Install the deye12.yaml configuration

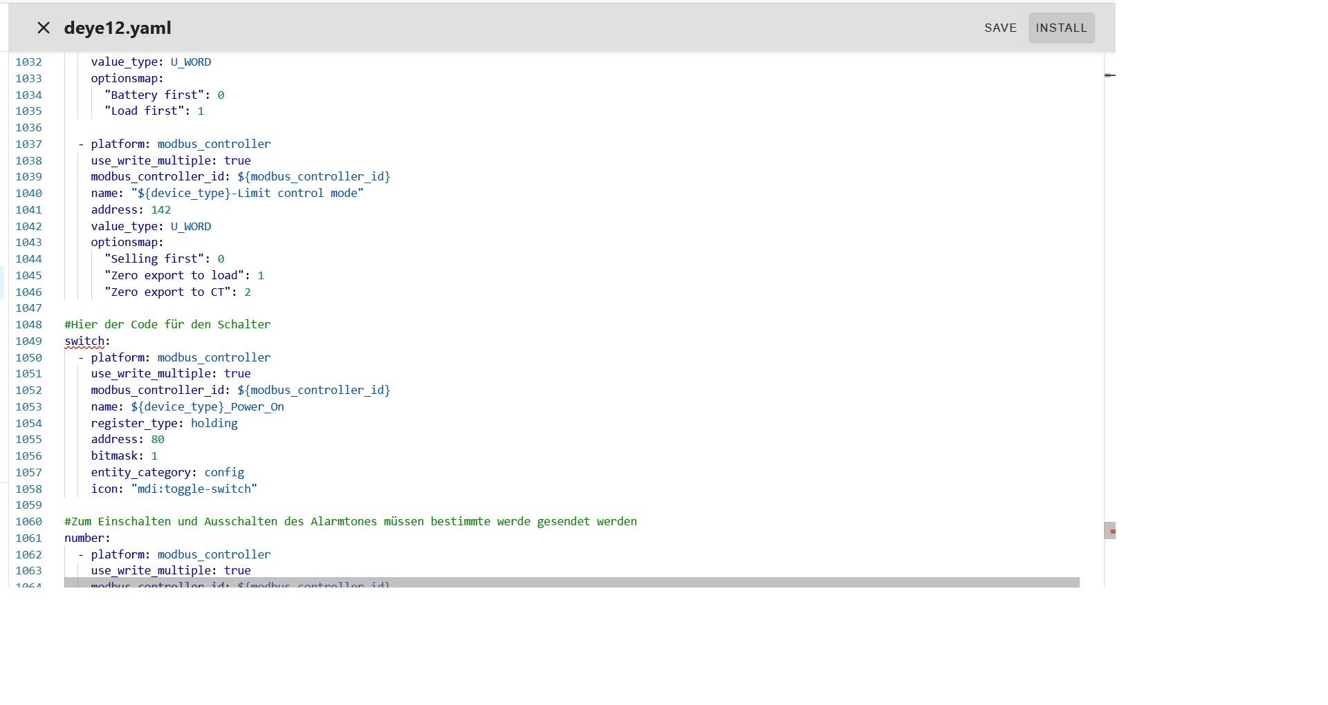(x=1061, y=28)
